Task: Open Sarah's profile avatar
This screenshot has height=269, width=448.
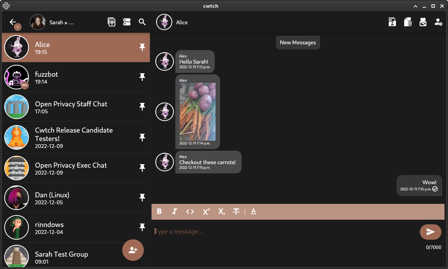Action: [38, 22]
